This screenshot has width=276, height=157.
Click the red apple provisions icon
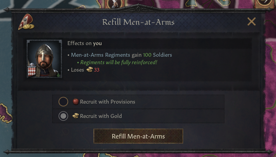coord(76,102)
